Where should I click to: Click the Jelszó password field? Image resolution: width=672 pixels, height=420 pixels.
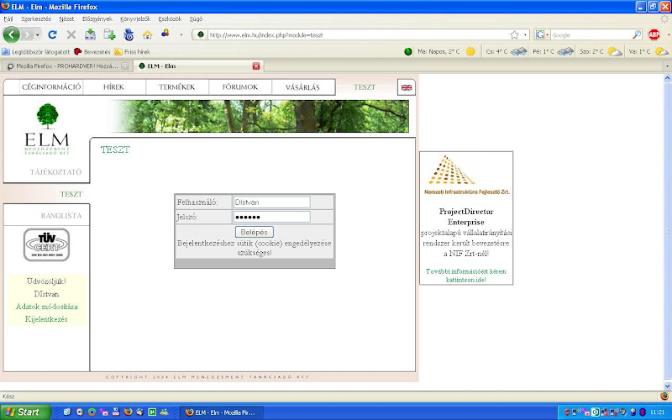pyautogui.click(x=271, y=217)
